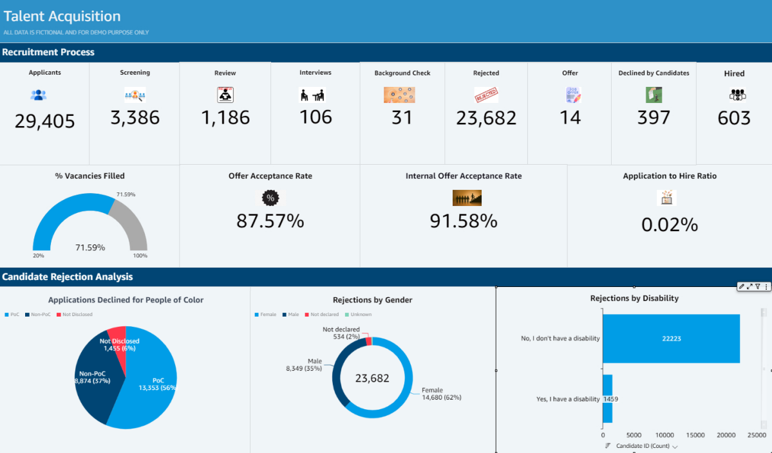This screenshot has width=772, height=453.
Task: Click the 0.02% hire ratio value
Action: point(670,225)
